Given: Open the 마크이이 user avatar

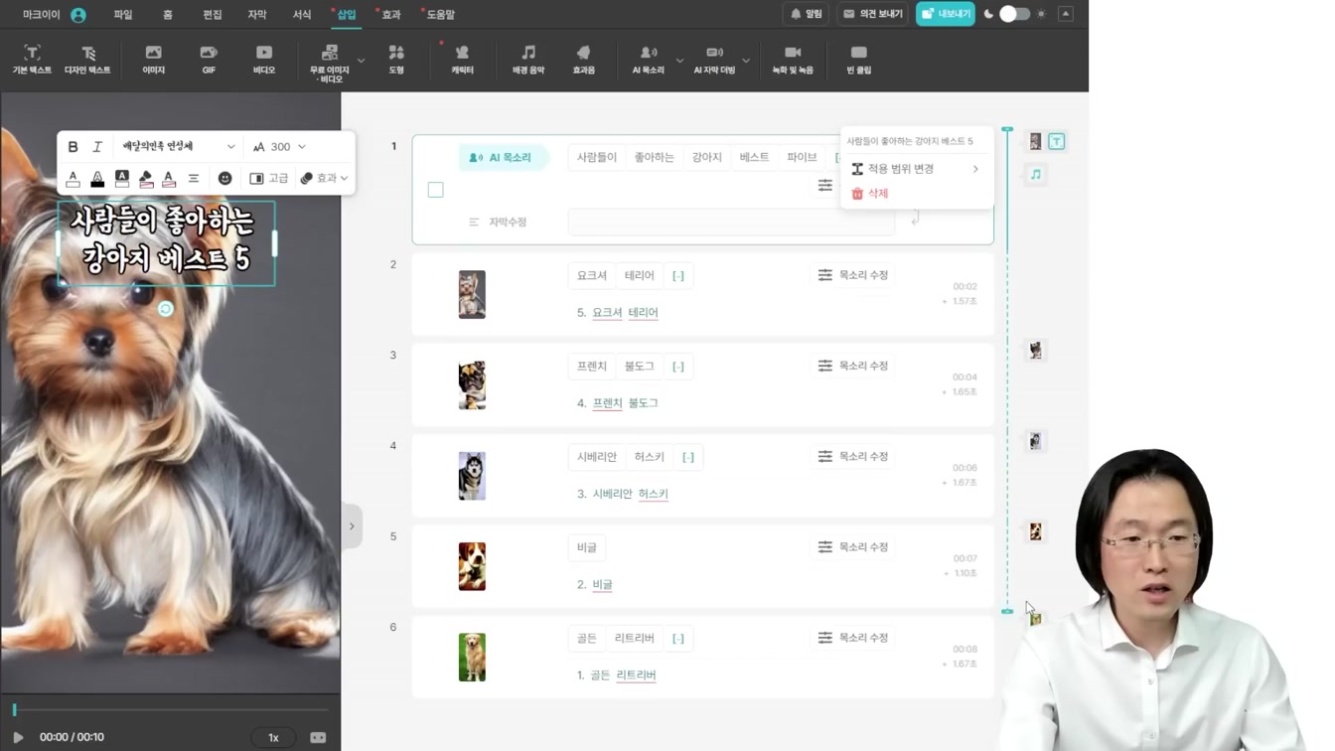Looking at the screenshot, I should pos(78,15).
